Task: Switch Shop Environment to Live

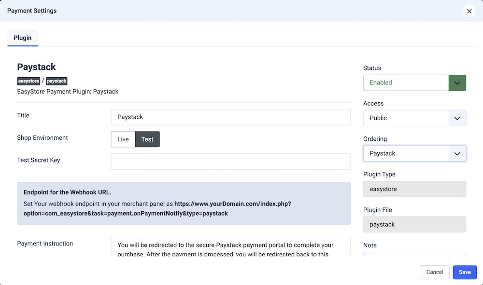Action: pos(123,139)
